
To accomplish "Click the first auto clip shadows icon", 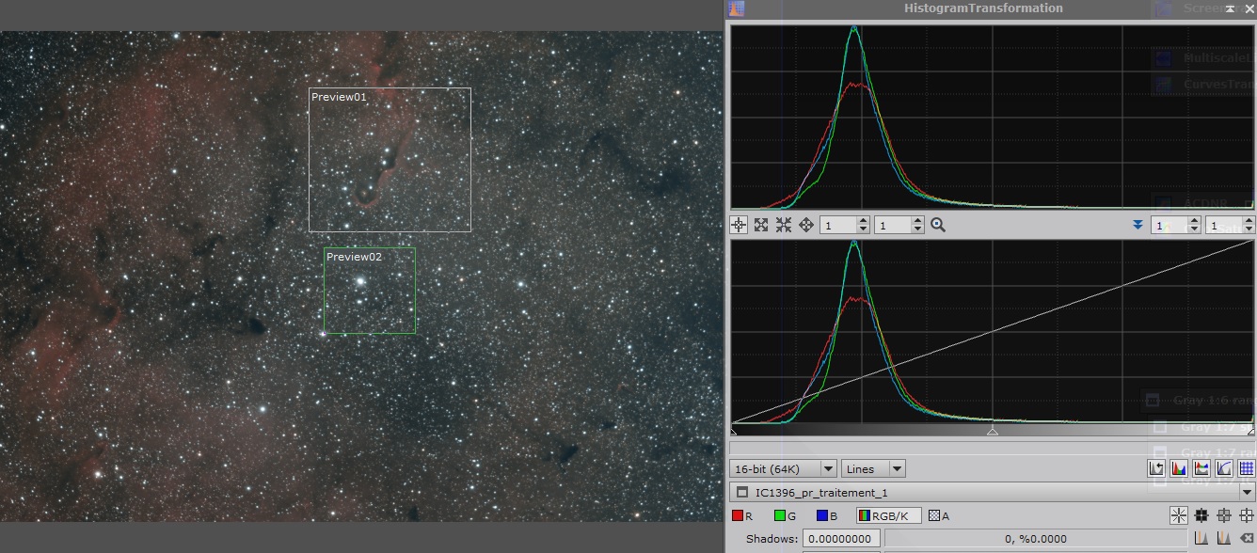I will [x=1201, y=539].
